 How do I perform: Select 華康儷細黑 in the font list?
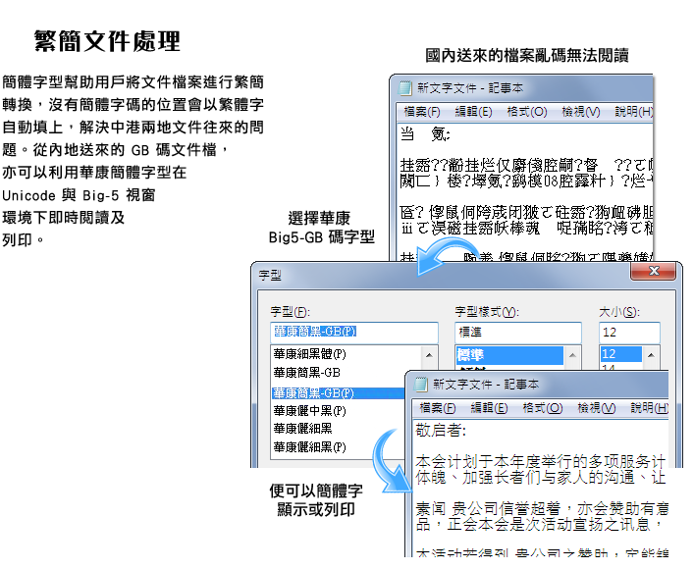click(302, 429)
